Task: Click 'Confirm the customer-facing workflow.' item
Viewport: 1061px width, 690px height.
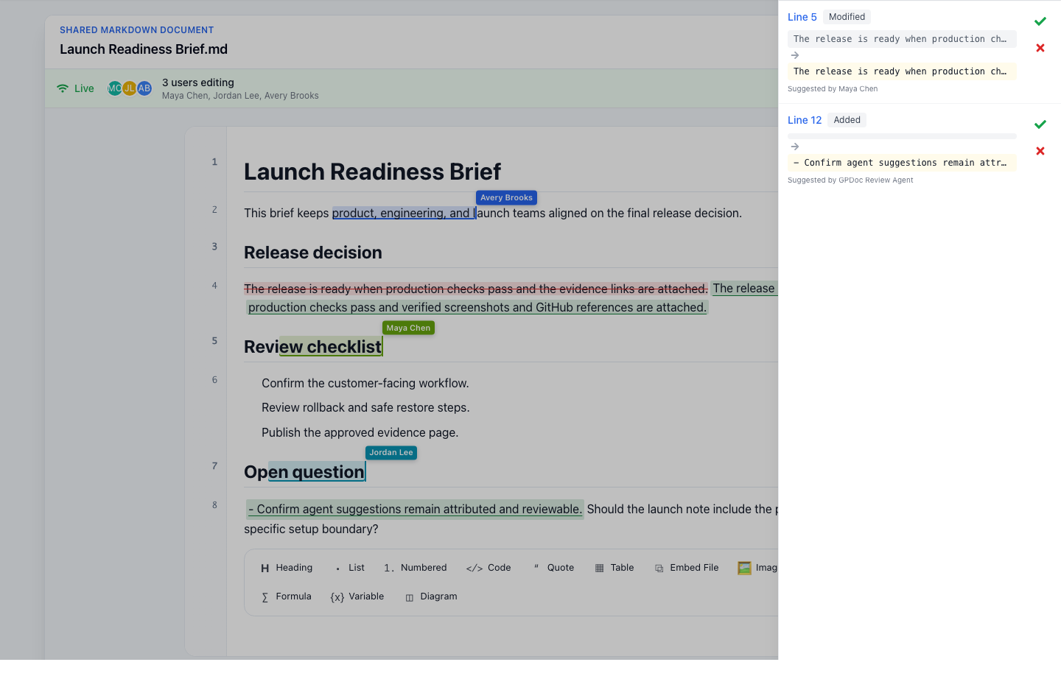Action: coord(365,384)
